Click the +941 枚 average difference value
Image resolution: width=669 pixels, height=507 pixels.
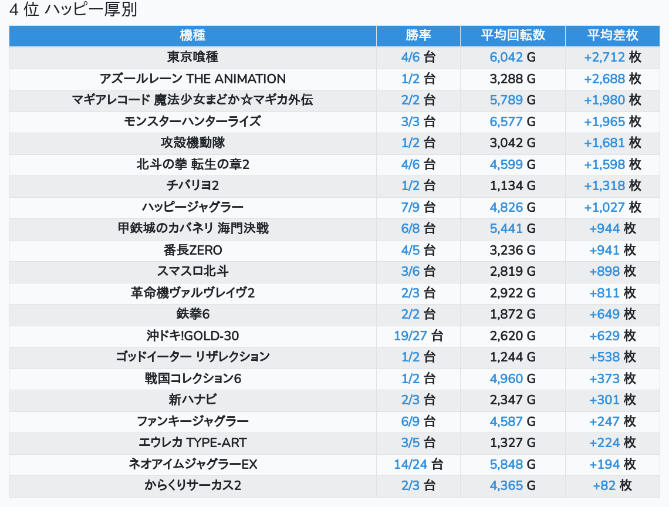[612, 250]
